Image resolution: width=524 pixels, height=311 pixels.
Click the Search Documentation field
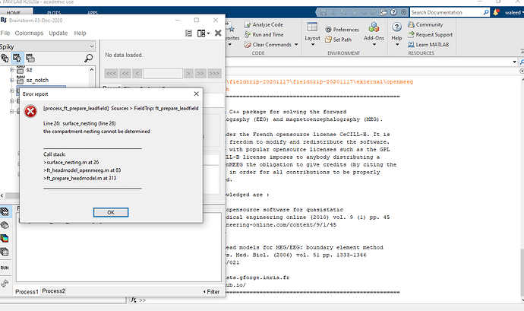tap(447, 12)
